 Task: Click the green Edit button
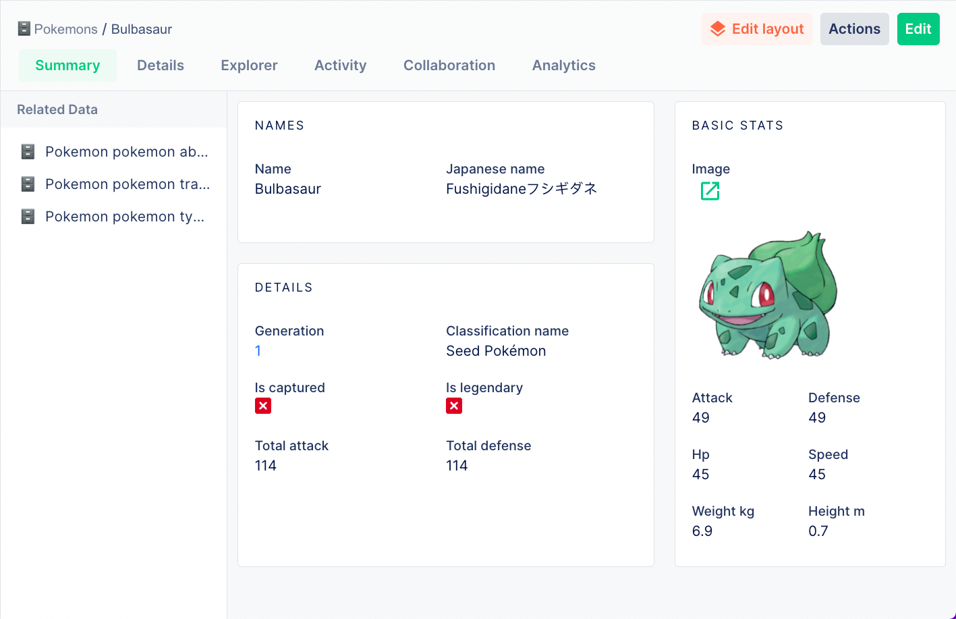point(918,29)
